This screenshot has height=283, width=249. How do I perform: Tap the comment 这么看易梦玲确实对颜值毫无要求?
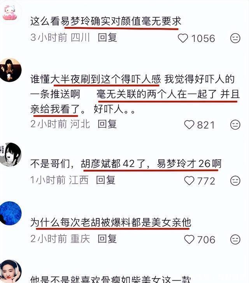[105, 21]
